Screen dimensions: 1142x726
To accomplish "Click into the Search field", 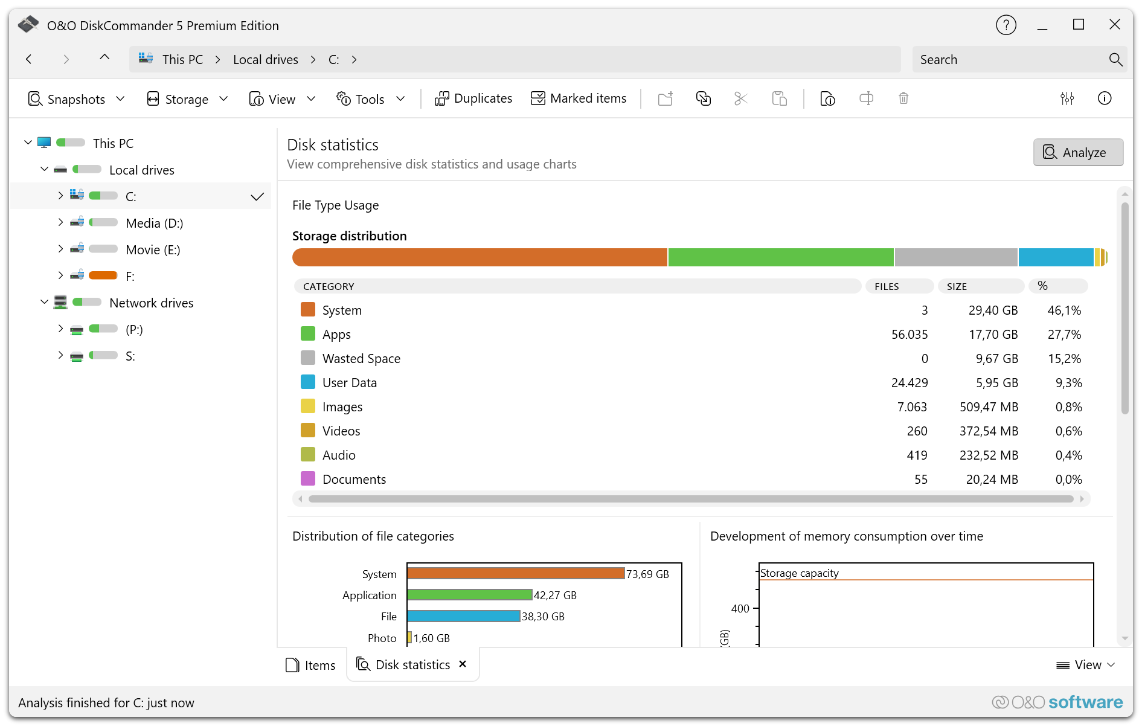I will coord(1009,60).
